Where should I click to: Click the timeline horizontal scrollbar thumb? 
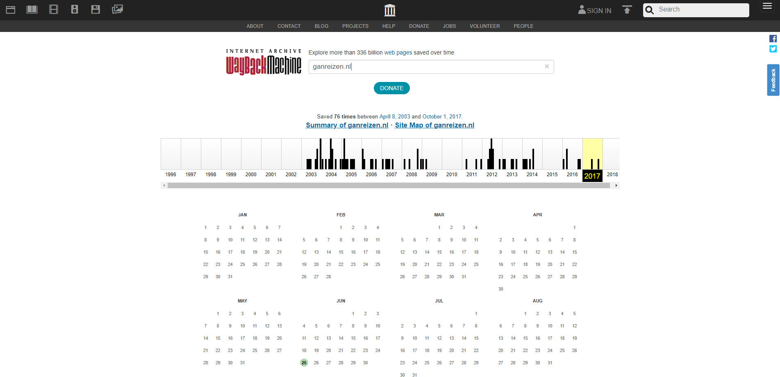[389, 186]
